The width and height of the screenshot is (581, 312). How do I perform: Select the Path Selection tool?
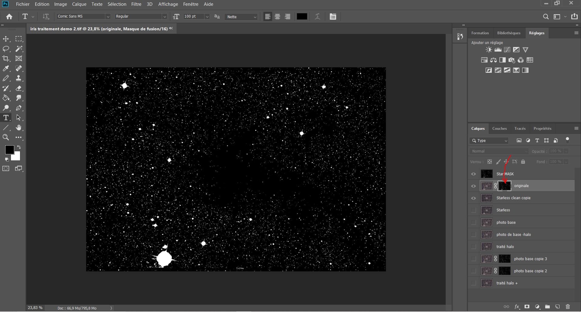coord(19,118)
